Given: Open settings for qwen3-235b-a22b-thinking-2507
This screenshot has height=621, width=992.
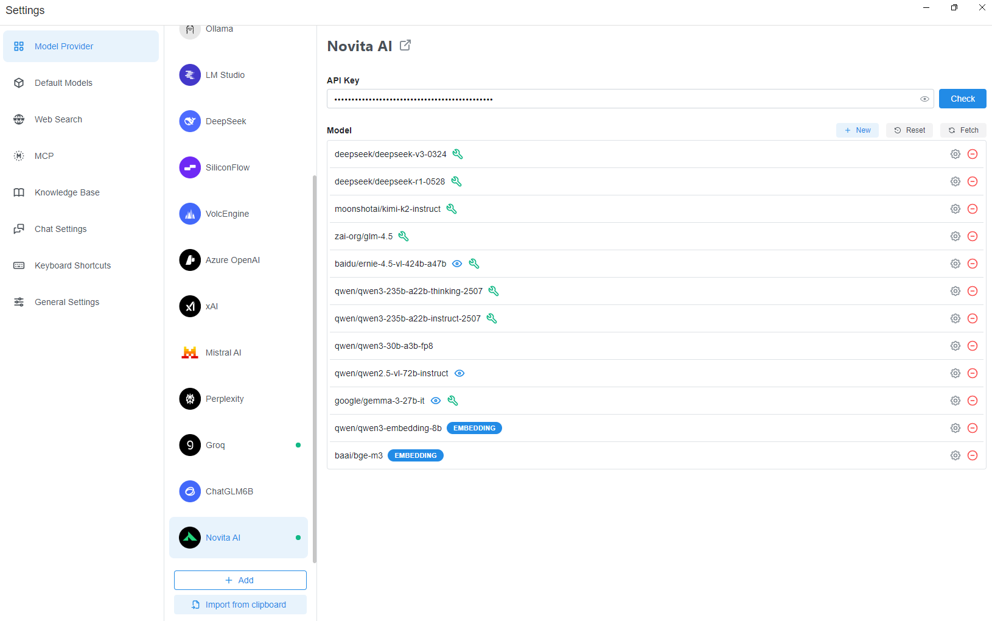Looking at the screenshot, I should (955, 291).
